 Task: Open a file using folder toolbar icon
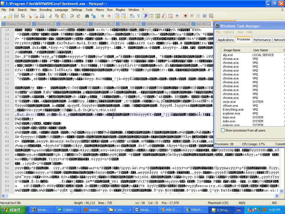tap(10, 16)
